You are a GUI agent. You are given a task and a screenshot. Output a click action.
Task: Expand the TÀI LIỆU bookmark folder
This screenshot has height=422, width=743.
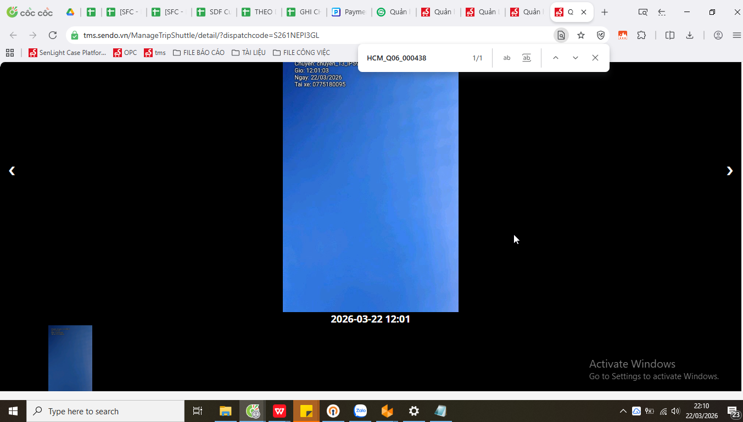coord(249,53)
